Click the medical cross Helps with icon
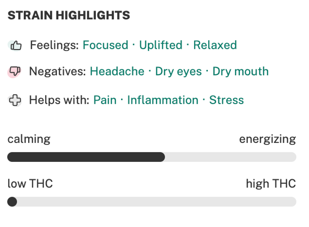The height and width of the screenshot is (227, 309). (15, 100)
